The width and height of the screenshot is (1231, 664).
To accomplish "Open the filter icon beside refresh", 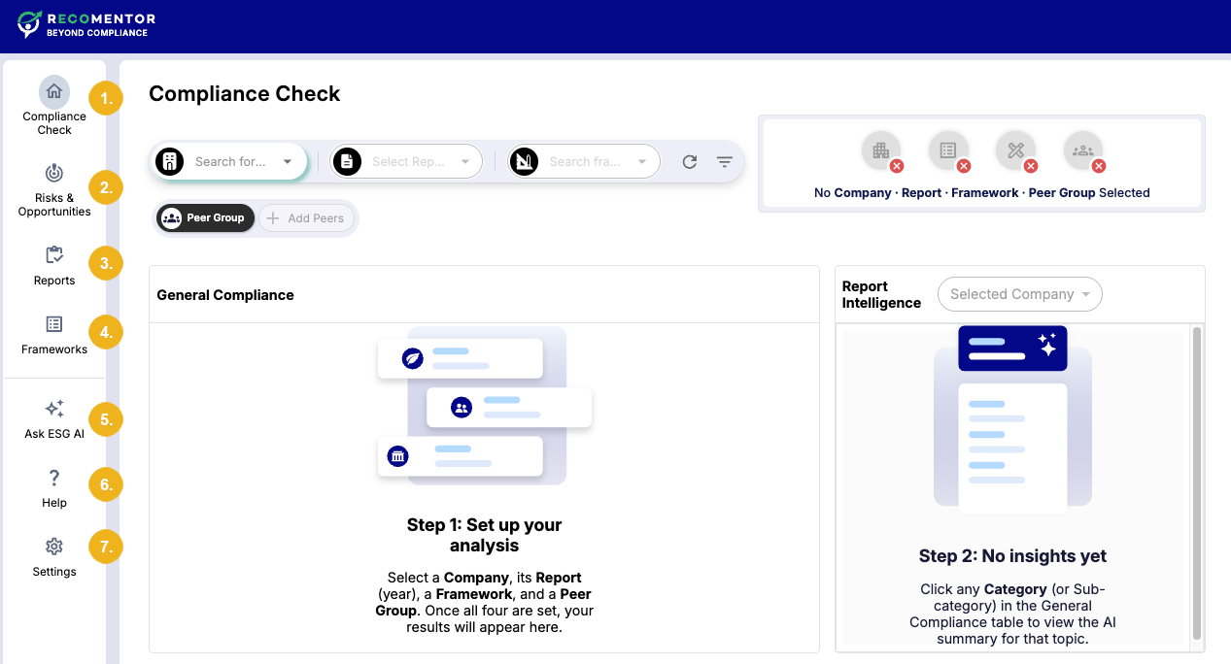I will [724, 161].
